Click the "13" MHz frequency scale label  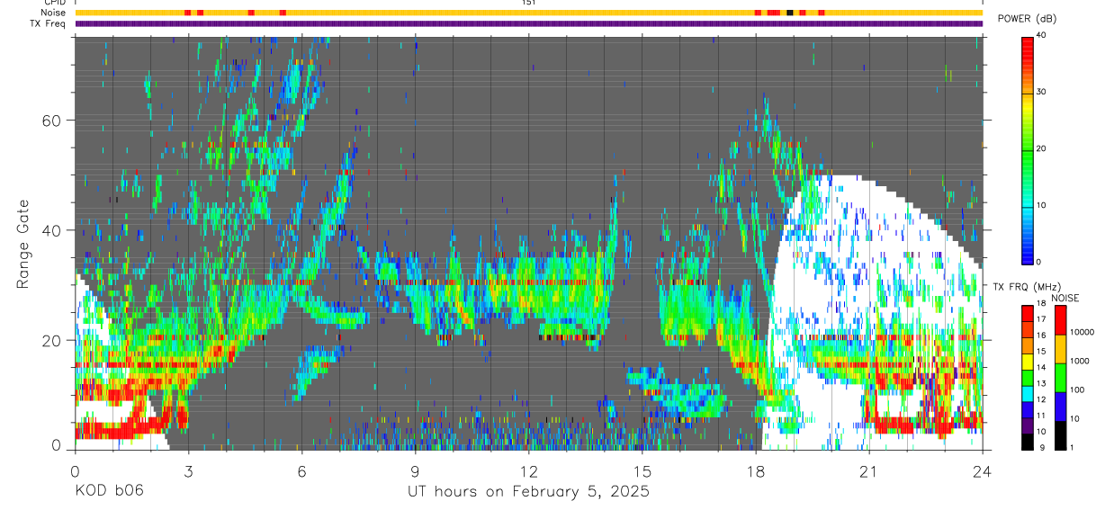1042,384
